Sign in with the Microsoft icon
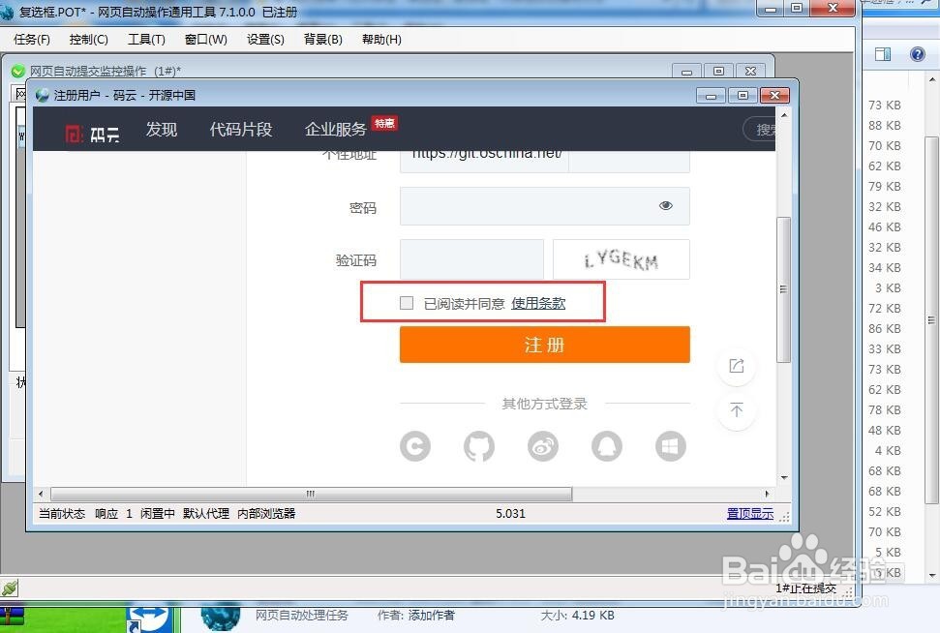Image resolution: width=940 pixels, height=633 pixels. click(x=669, y=446)
